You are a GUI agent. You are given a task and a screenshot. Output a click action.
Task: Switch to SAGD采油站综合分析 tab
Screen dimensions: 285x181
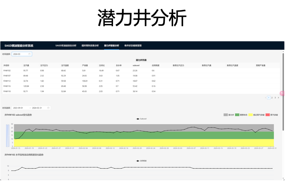[x=66, y=46]
